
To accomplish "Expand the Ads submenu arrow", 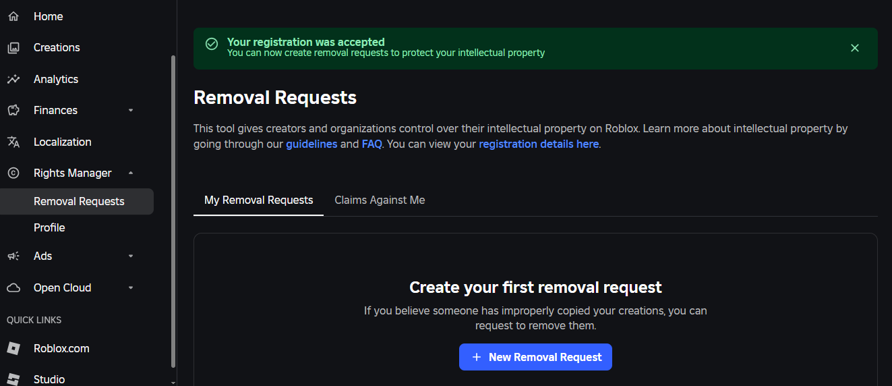I will point(131,256).
